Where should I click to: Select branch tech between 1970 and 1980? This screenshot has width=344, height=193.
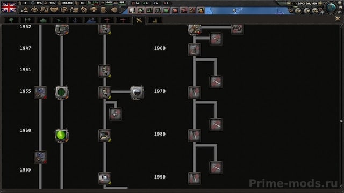coord(216,124)
